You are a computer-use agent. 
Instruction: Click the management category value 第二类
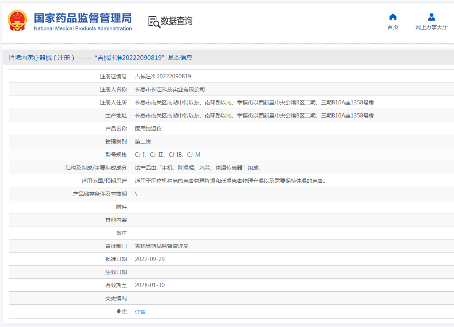click(143, 142)
